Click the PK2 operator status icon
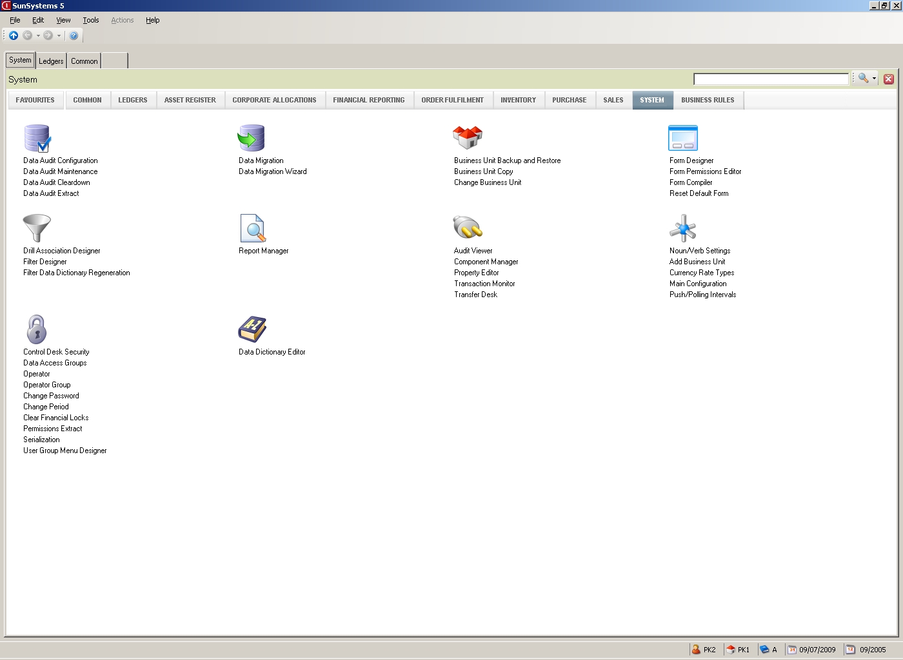 point(696,650)
